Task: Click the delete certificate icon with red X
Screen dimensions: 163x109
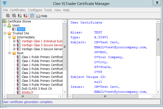Action: (x=25, y=16)
